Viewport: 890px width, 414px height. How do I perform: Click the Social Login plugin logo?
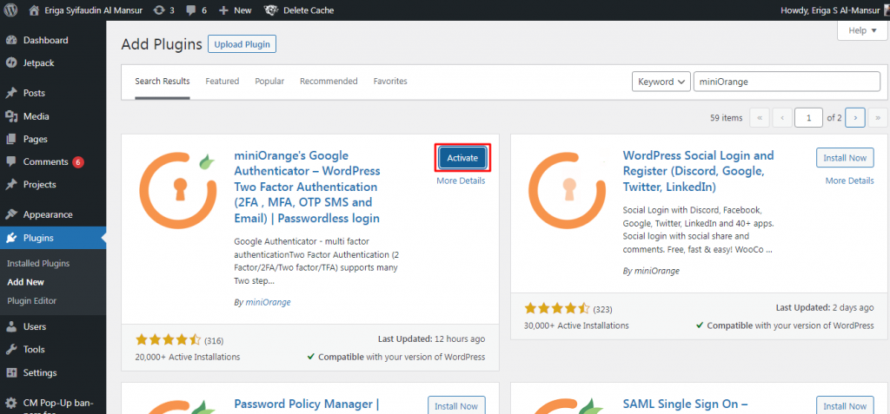(x=567, y=190)
